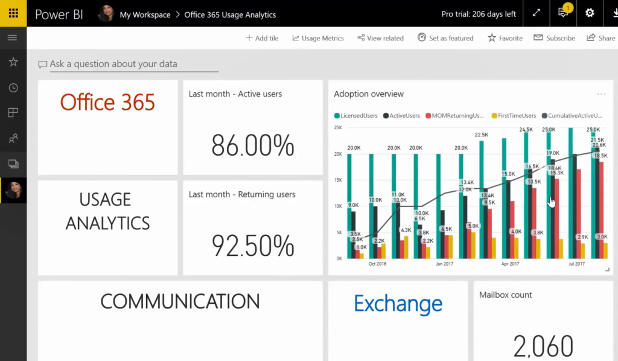Click the 86.00% value

pyautogui.click(x=253, y=145)
